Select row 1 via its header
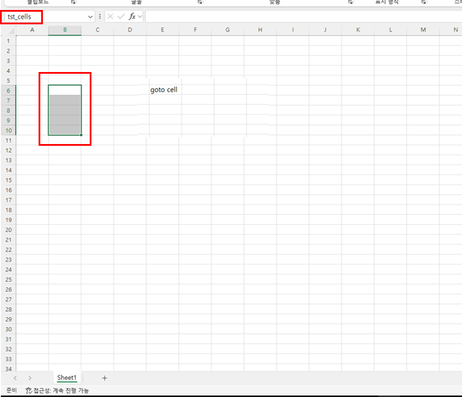 (8, 41)
